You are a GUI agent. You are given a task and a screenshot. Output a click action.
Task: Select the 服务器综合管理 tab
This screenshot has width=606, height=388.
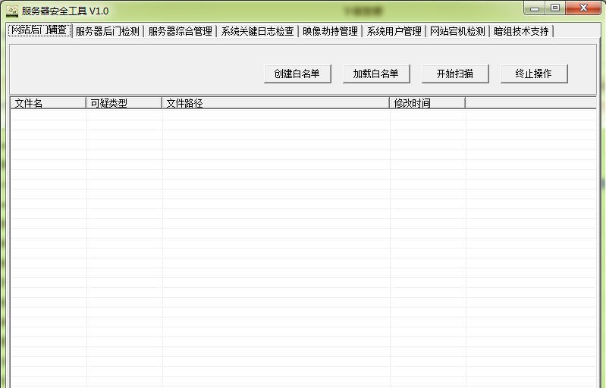(180, 31)
